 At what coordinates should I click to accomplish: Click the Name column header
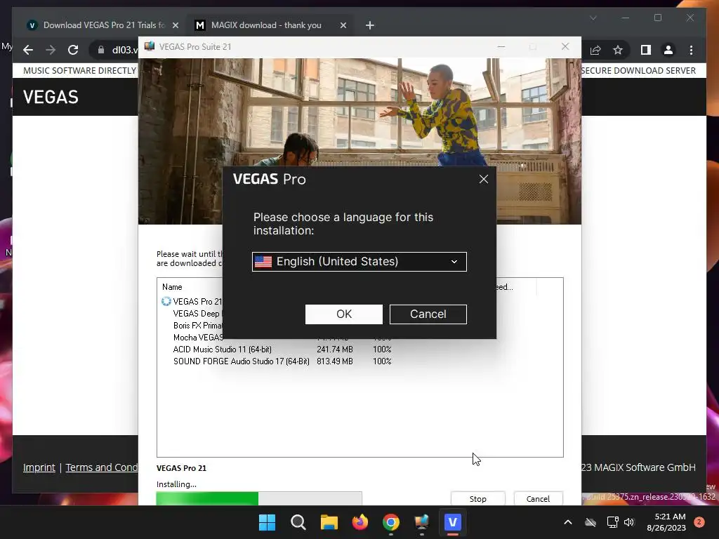click(x=172, y=287)
